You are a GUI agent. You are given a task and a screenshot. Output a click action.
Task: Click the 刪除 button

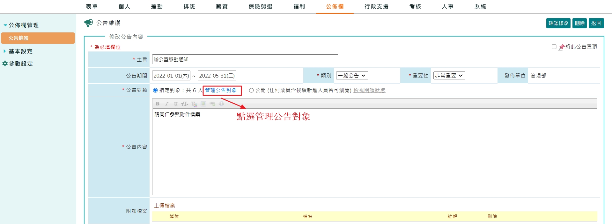(x=580, y=23)
